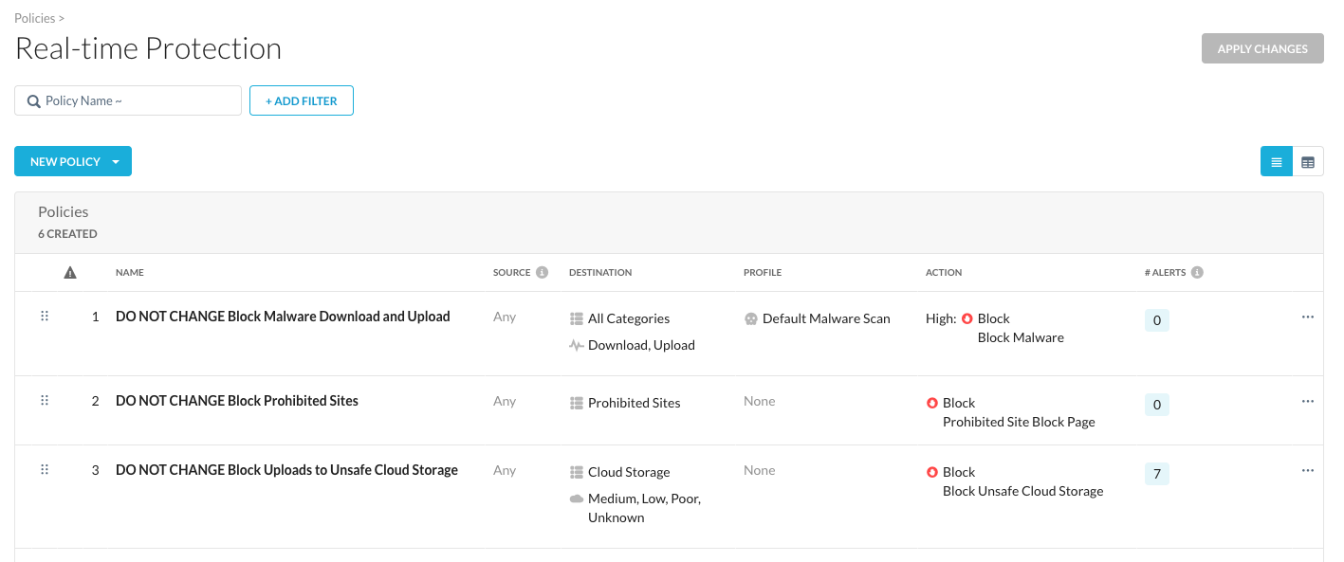Switch to table grid view layout
The height and width of the screenshot is (562, 1344).
point(1308,162)
